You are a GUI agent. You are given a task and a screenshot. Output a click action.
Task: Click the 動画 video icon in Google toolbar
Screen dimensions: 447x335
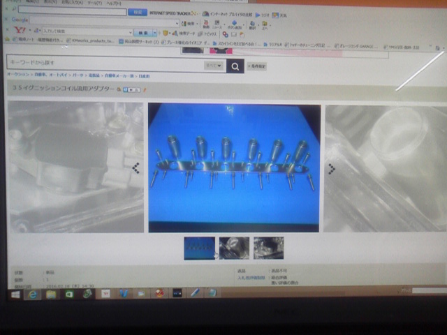pos(206,24)
